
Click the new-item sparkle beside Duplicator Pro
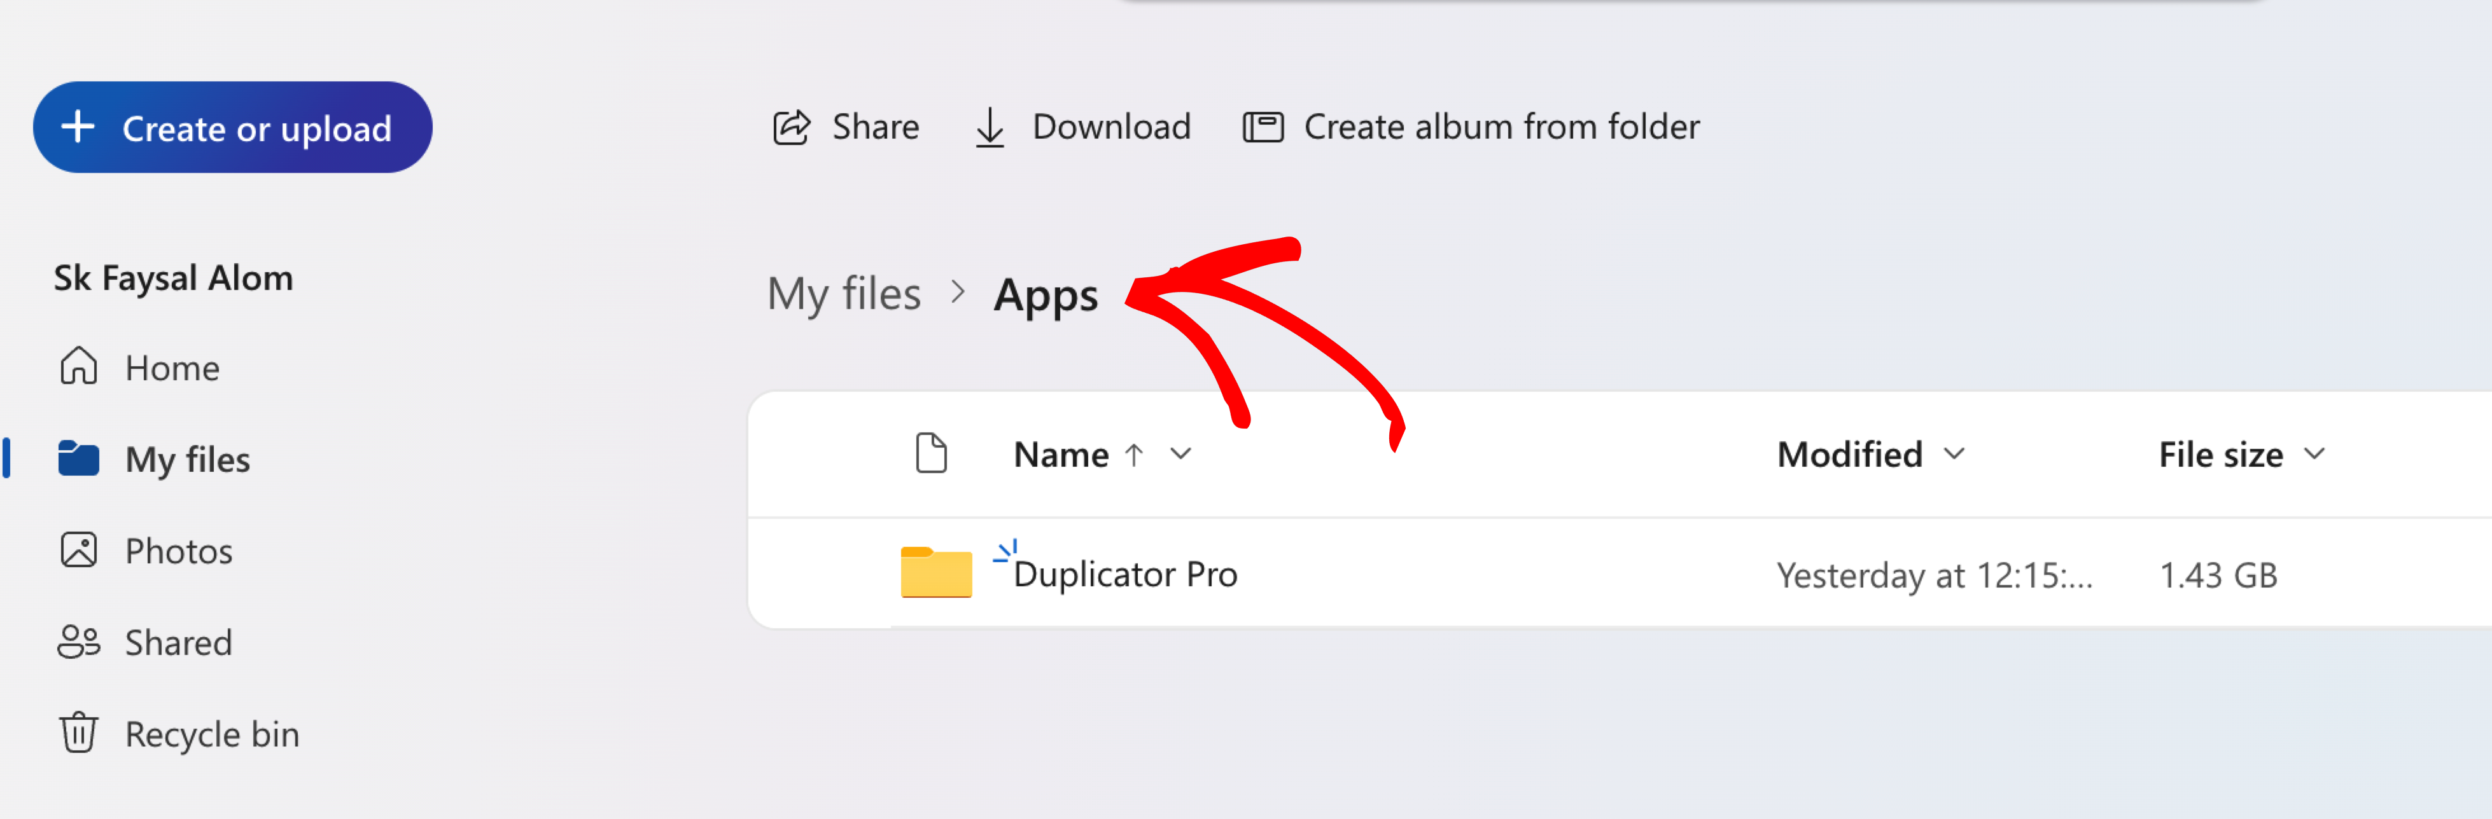(x=1005, y=551)
